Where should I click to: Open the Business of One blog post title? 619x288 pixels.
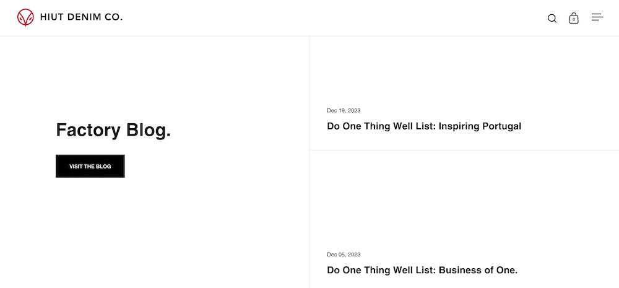pyautogui.click(x=422, y=270)
